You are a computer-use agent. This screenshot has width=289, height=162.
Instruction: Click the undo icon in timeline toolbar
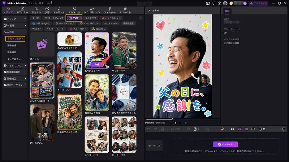coord(148,129)
